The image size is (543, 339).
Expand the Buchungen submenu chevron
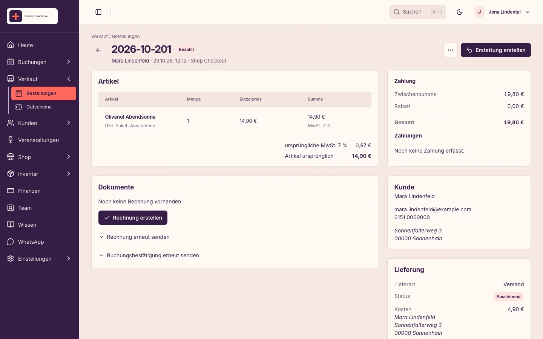69,62
